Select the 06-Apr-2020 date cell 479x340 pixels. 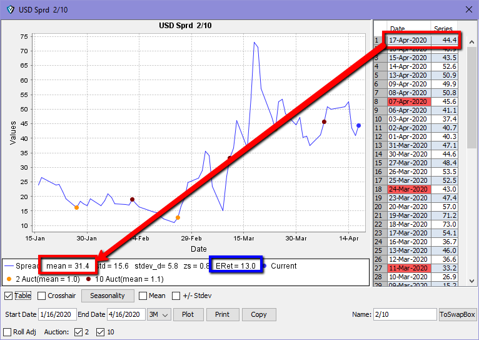pos(409,110)
